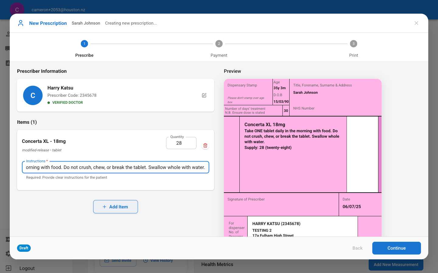Click the Signature of Prescriber area

point(281,204)
